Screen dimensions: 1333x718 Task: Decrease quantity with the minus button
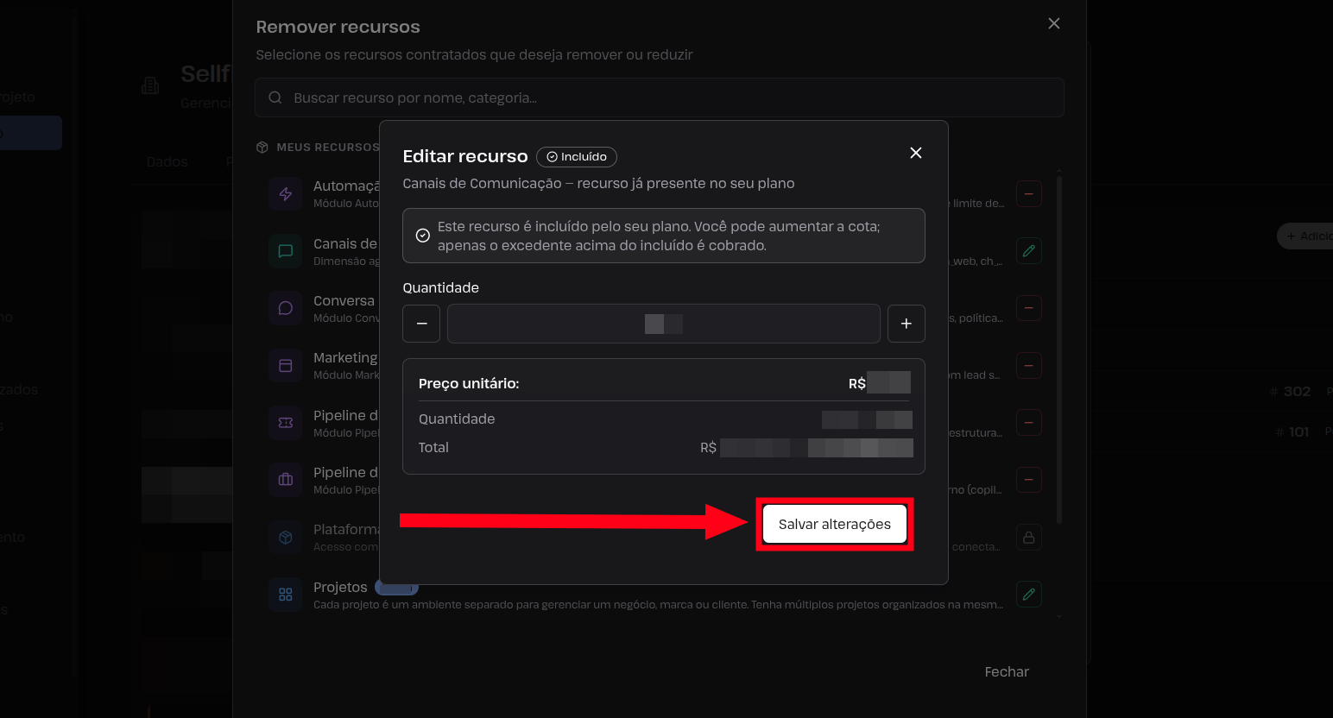(x=421, y=324)
